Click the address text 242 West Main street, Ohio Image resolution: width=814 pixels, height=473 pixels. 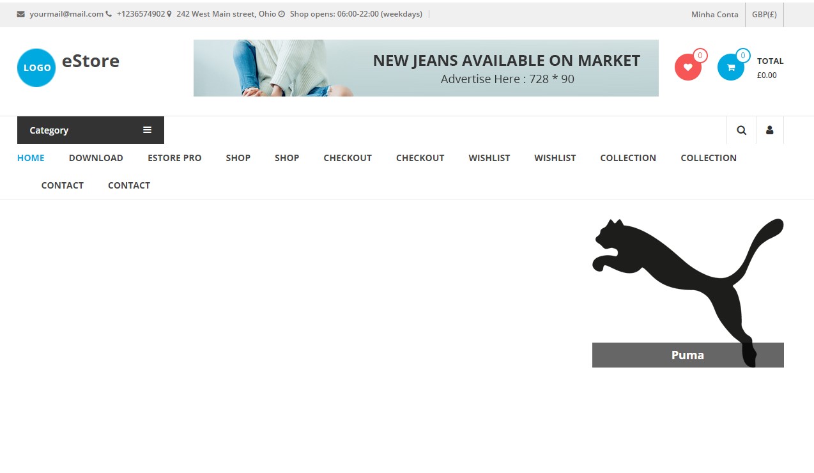click(226, 14)
